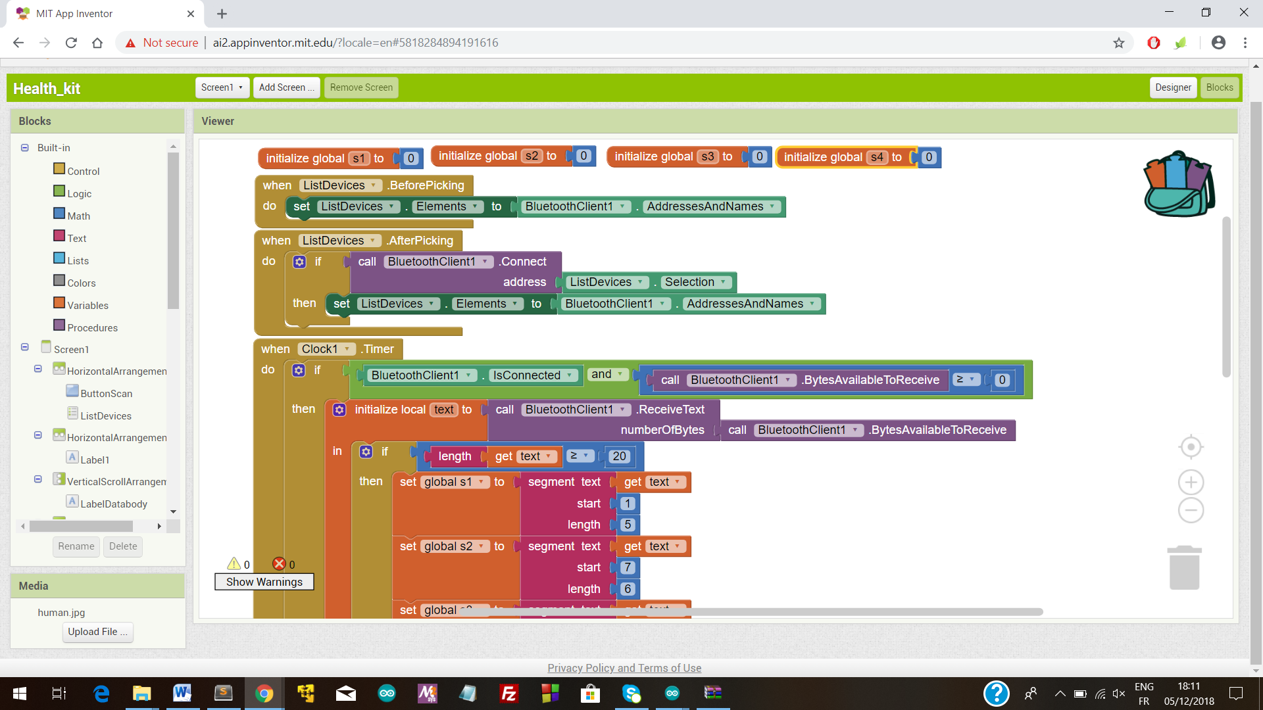Zoom out with the minus icon
Screen dimensions: 1263x710
pos(1191,510)
